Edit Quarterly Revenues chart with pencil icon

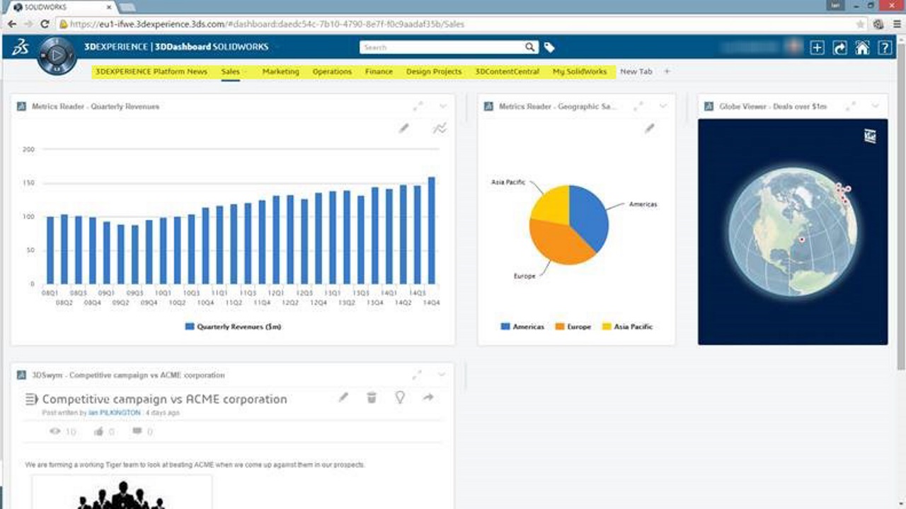point(403,128)
